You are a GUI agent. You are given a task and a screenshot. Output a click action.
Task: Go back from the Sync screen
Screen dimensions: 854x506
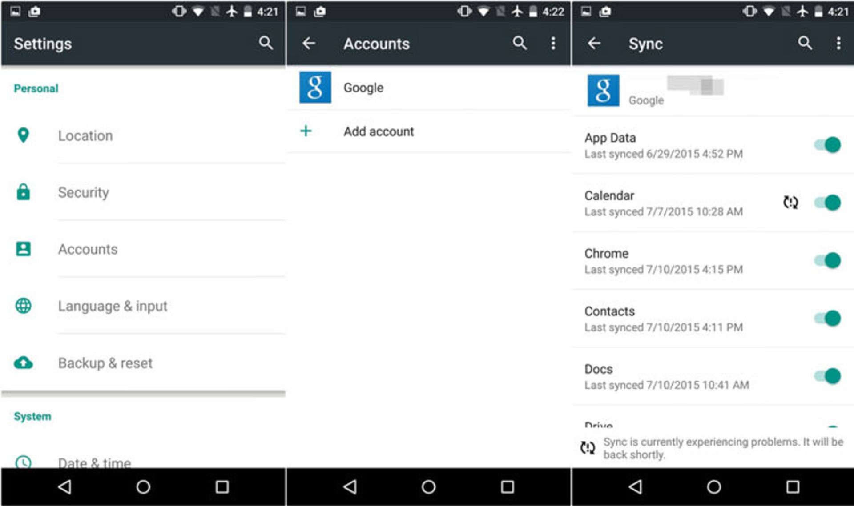[594, 43]
